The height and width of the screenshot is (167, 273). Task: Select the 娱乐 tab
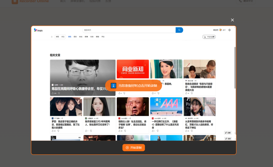point(75,37)
